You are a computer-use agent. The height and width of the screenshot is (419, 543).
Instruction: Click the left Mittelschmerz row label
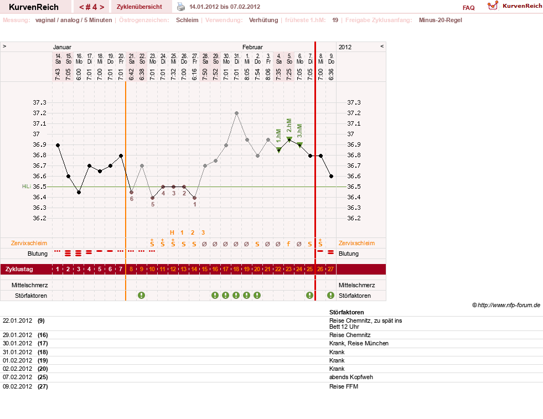click(29, 285)
